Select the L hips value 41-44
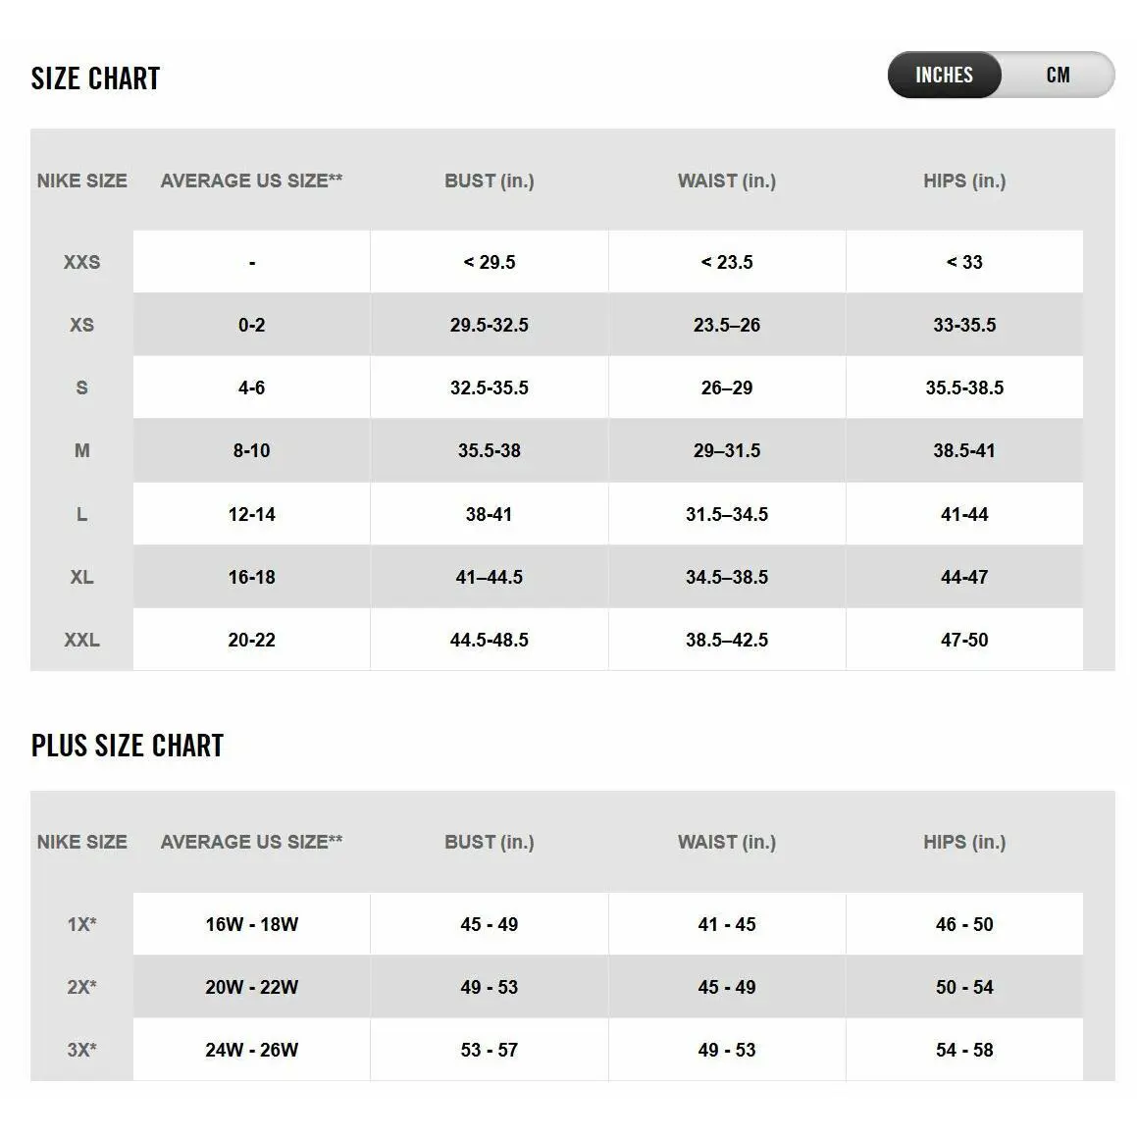Image resolution: width=1137 pixels, height=1137 pixels. [964, 514]
